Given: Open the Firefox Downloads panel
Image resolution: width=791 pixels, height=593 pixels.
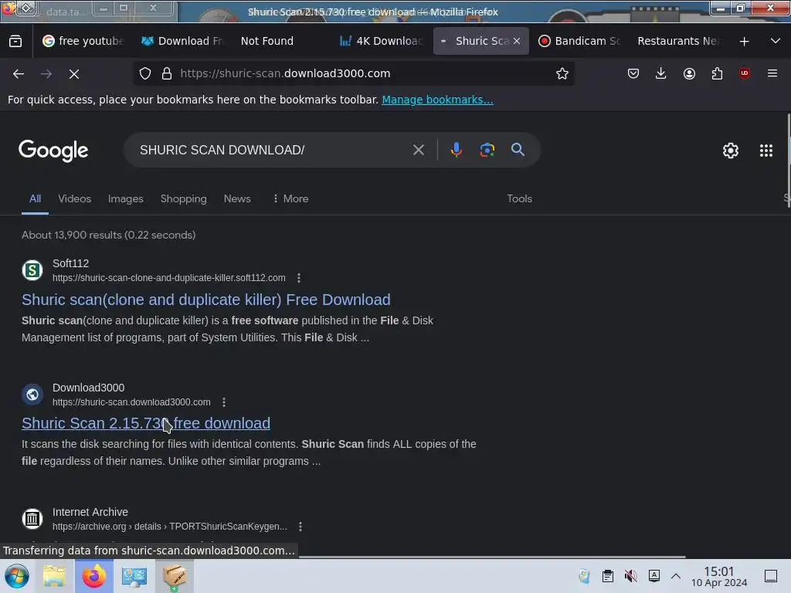Looking at the screenshot, I should tap(661, 73).
